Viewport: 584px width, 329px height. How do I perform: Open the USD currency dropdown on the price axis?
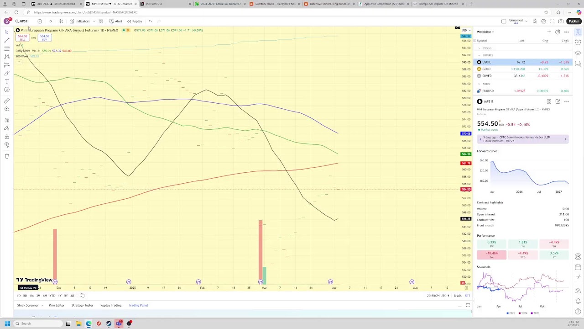[465, 30]
